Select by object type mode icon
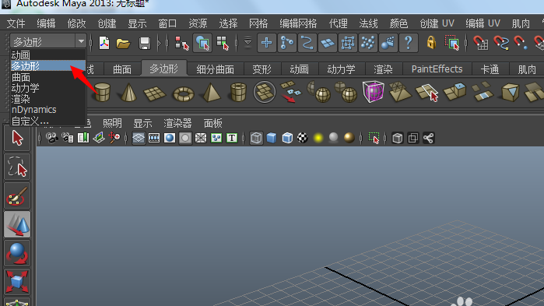The height and width of the screenshot is (306, 544). coord(202,44)
